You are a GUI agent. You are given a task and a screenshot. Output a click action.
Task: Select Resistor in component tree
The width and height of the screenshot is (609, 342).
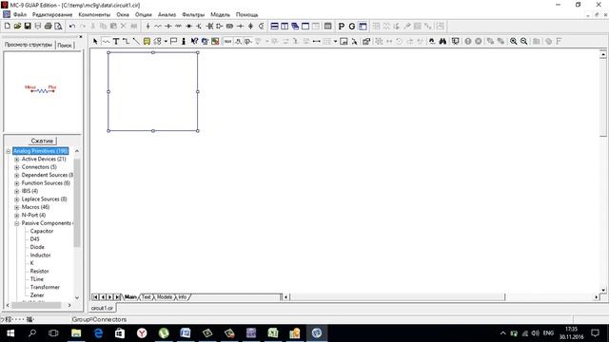[x=39, y=271]
